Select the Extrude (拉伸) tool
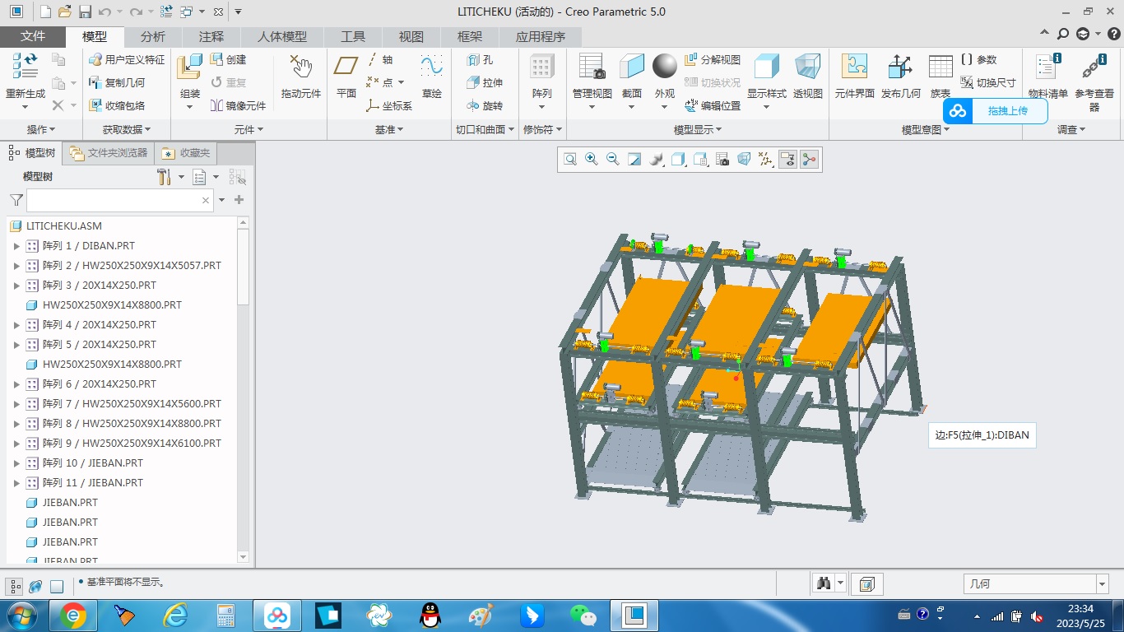 coord(485,83)
